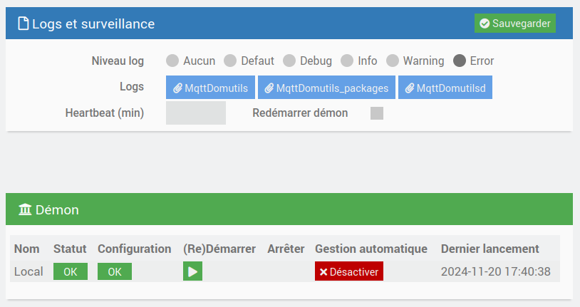Click the green OK under Statut
580x307 pixels.
71,272
